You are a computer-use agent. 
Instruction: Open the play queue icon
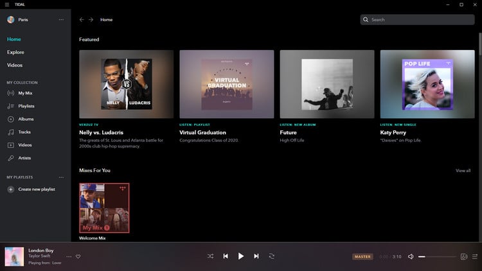(475, 257)
